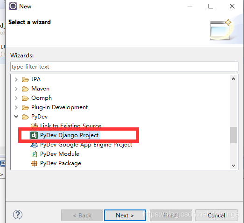Focus the type filter text field
The width and height of the screenshot is (244, 223).
(124, 67)
